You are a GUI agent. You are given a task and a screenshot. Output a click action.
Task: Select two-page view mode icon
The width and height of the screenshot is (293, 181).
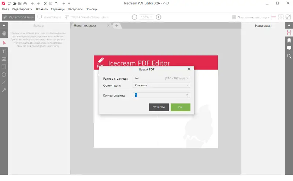281,17
